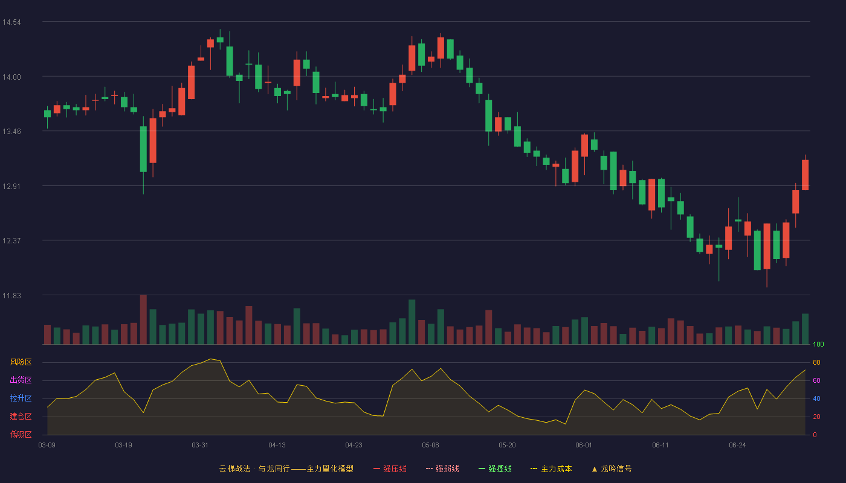Click the 12.37 price axis label
Image resolution: width=846 pixels, height=483 pixels.
point(11,240)
